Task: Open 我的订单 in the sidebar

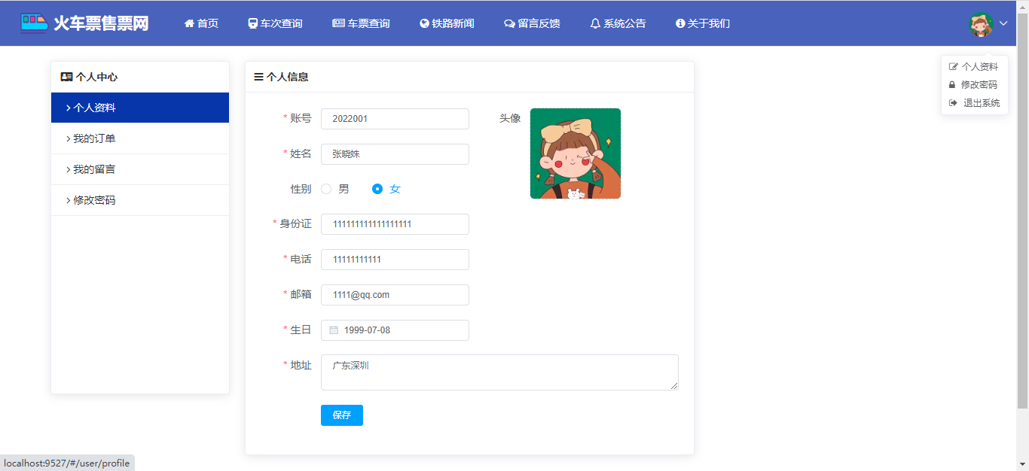Action: click(140, 138)
